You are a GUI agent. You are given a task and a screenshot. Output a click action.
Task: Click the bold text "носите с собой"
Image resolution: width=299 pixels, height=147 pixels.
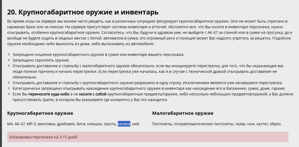(x=93, y=94)
